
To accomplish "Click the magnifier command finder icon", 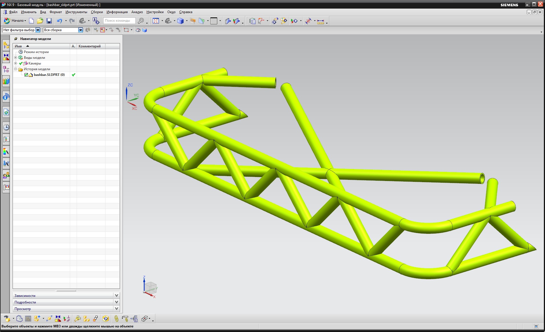I will coord(141,21).
